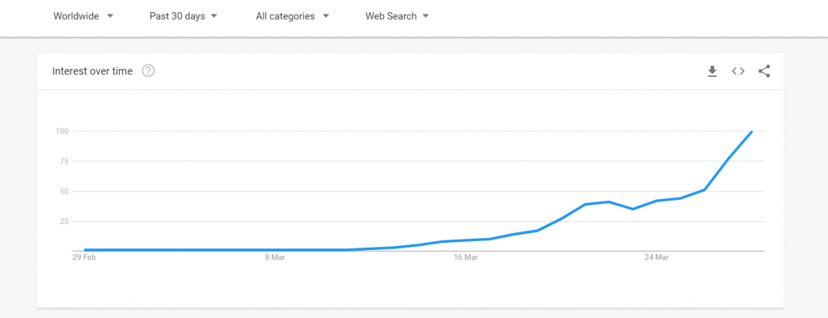Click the 100 value on y-axis
The width and height of the screenshot is (828, 318).
[63, 130]
